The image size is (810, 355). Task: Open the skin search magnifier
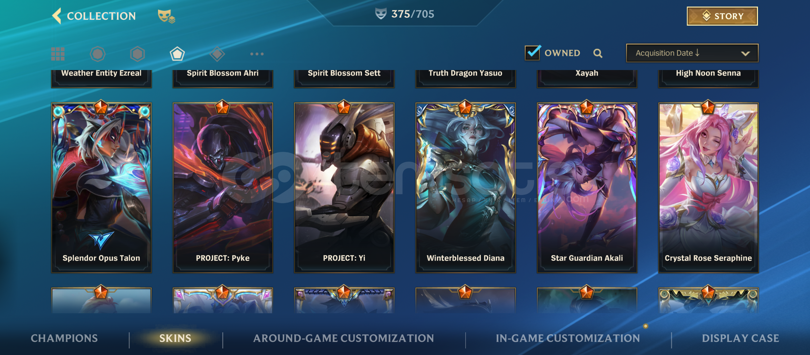(x=598, y=53)
